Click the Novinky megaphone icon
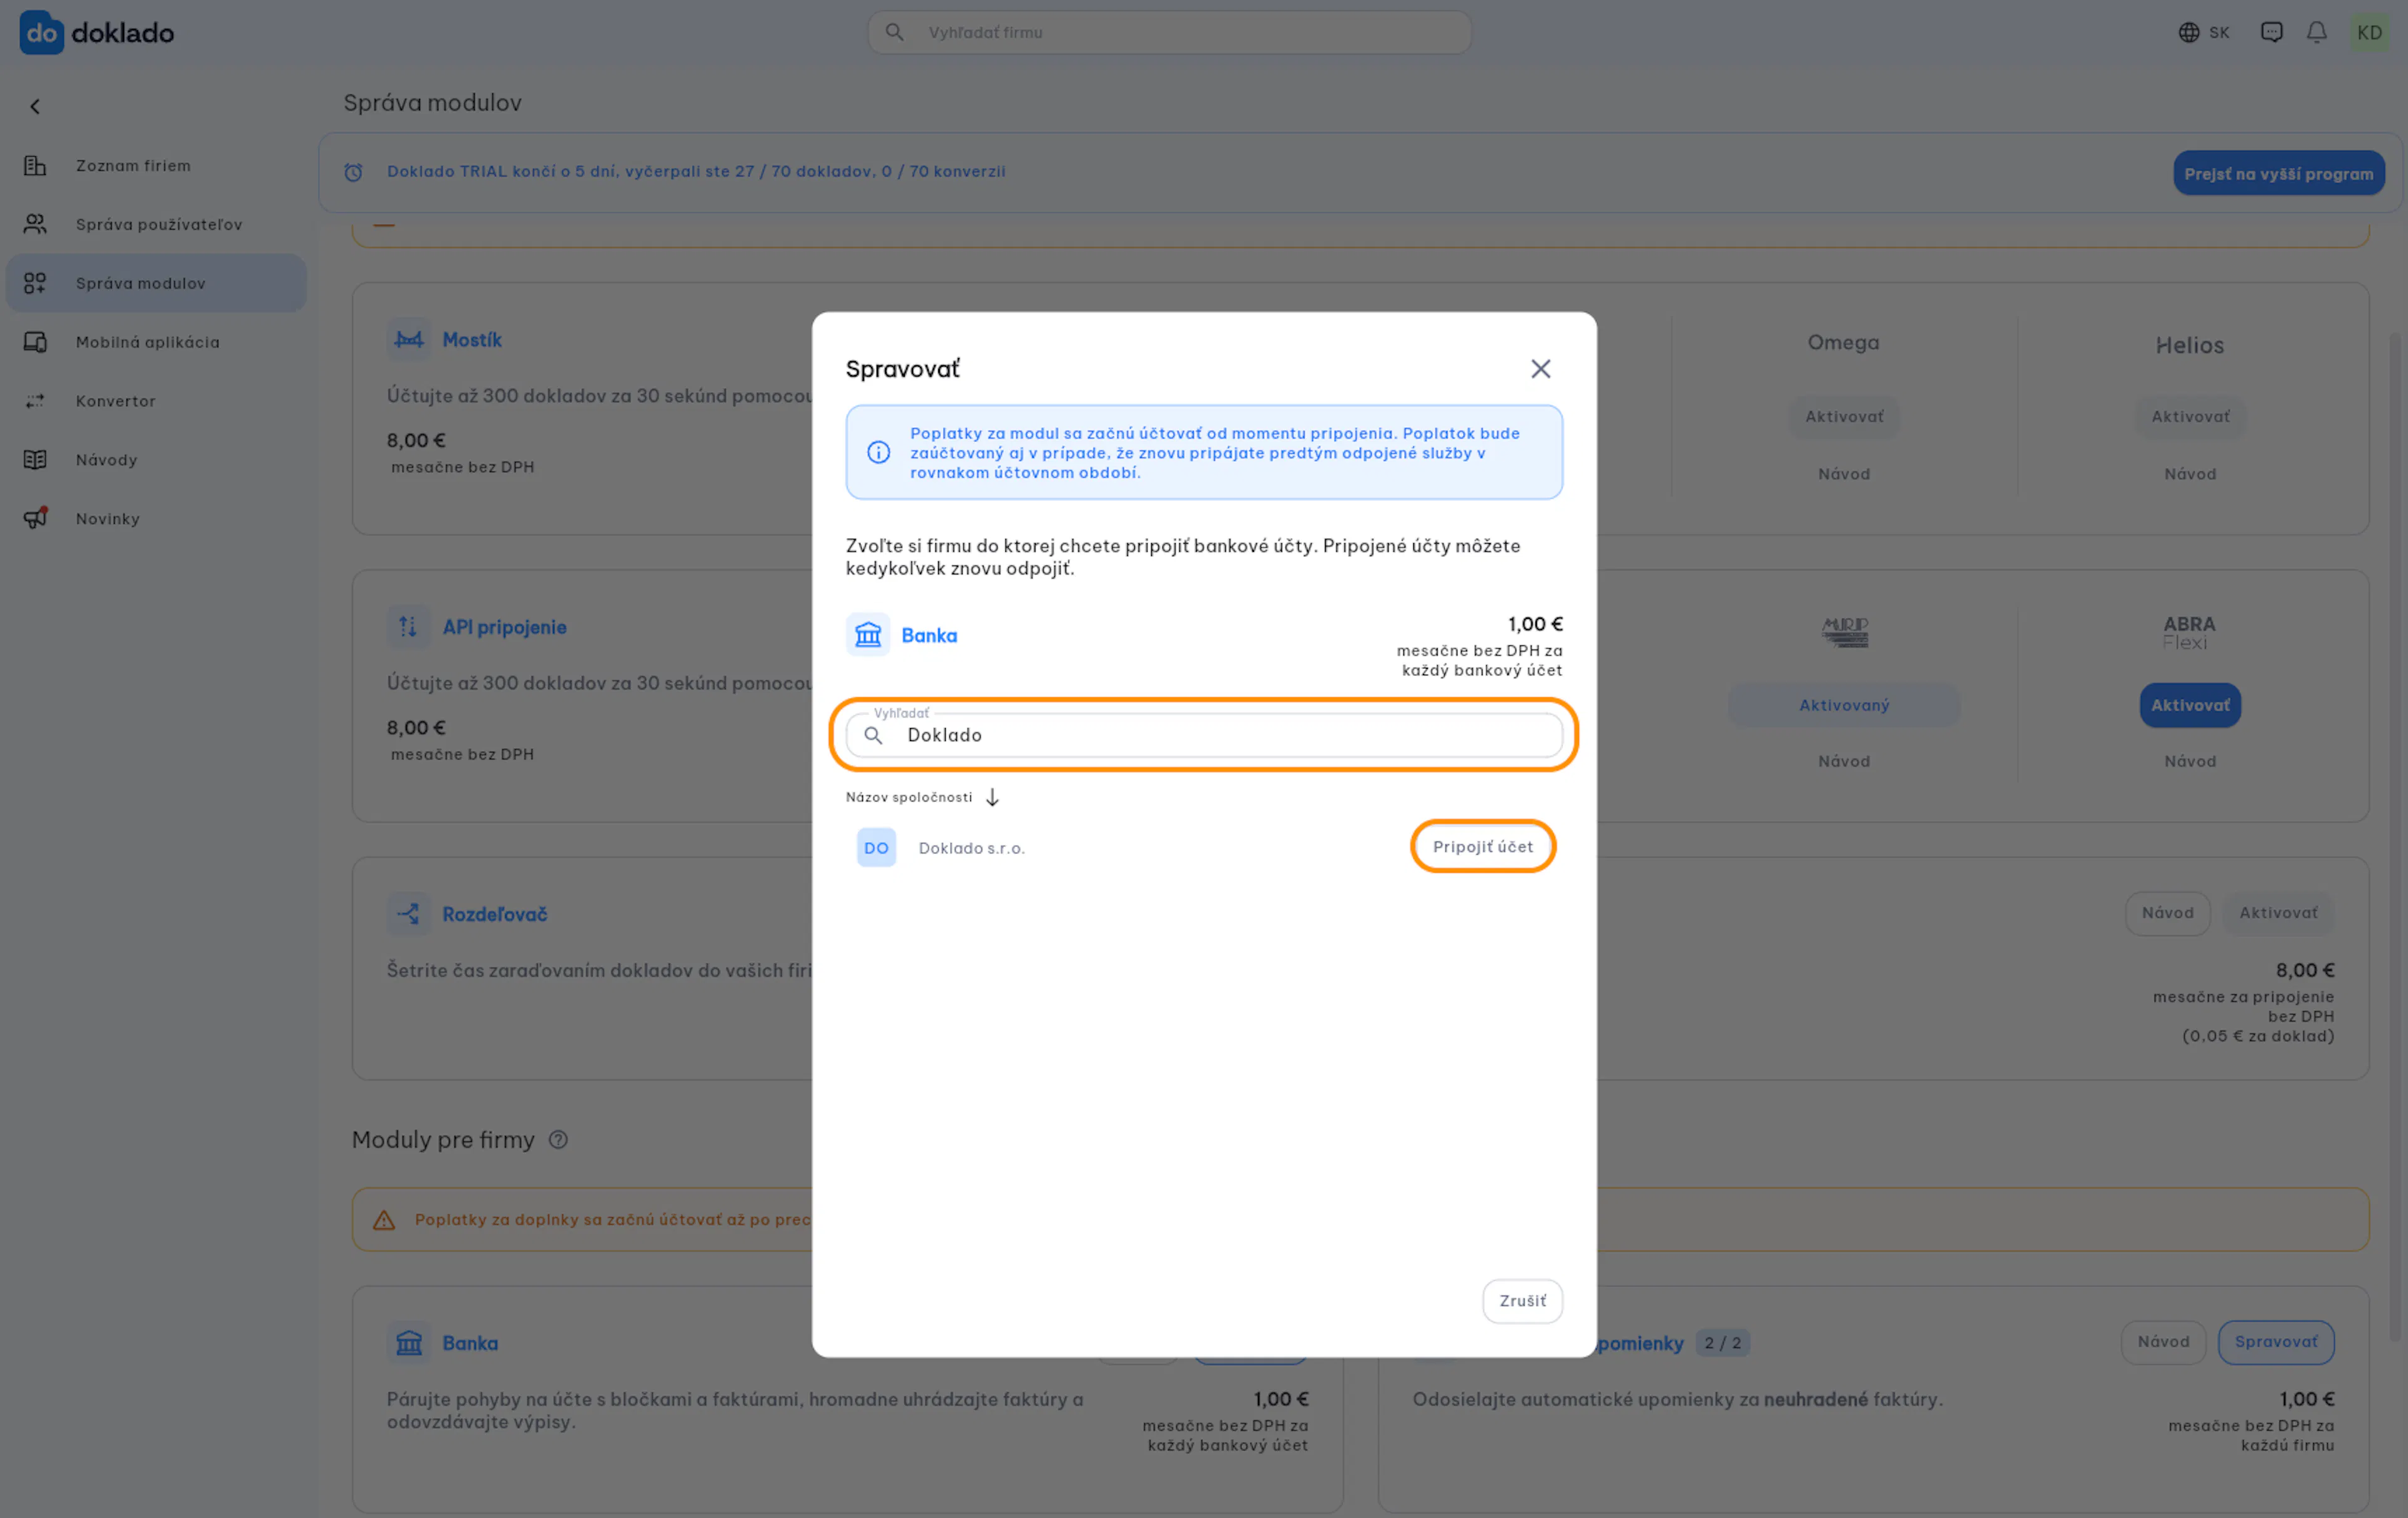Image resolution: width=2408 pixels, height=1518 pixels. 35,519
